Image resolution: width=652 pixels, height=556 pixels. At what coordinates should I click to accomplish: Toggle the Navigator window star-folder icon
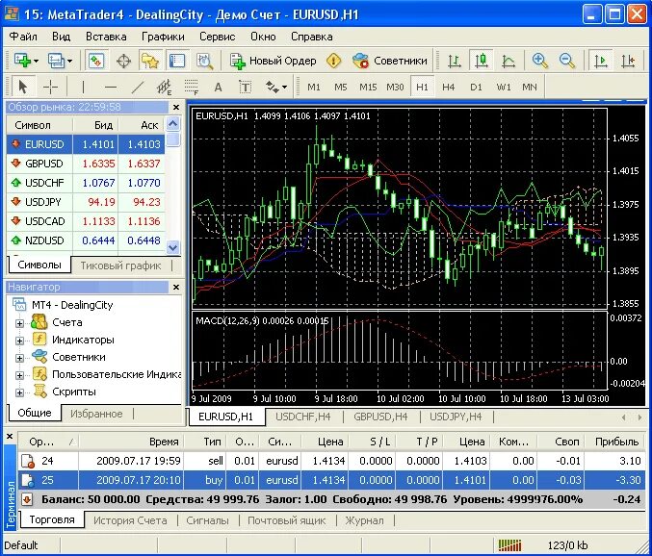[150, 61]
